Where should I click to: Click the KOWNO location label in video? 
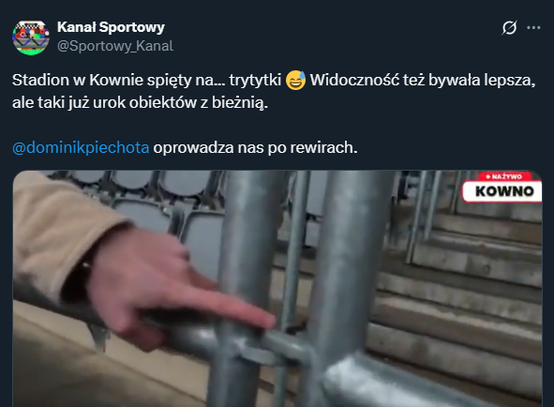(503, 191)
